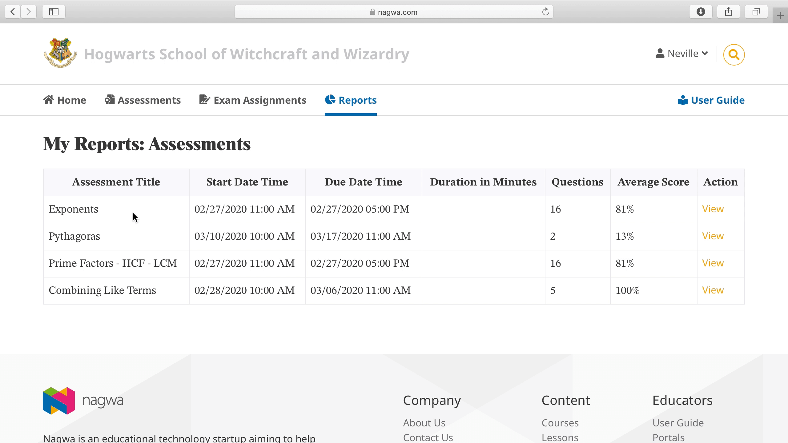The height and width of the screenshot is (443, 788).
Task: Open the About Us page
Action: 424,423
